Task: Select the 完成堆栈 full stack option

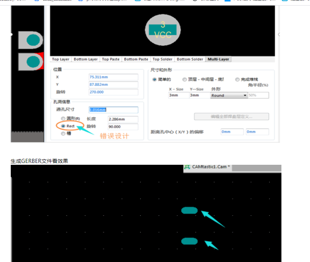Action: tap(238, 79)
